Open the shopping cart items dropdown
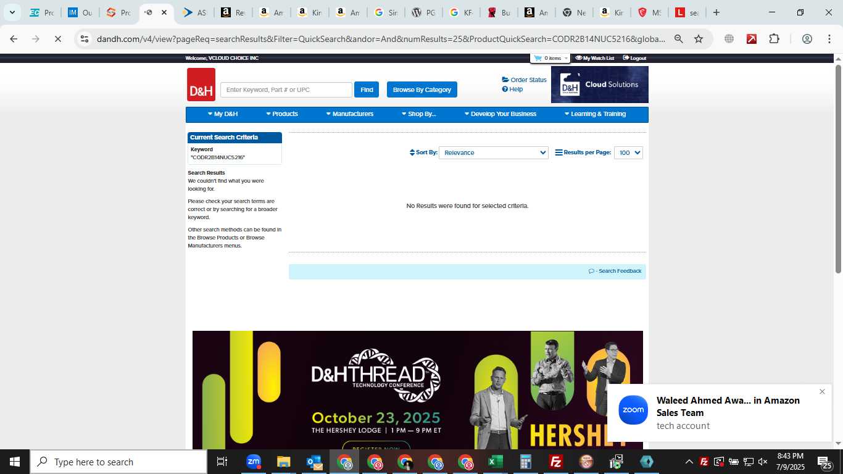Image resolution: width=843 pixels, height=474 pixels. click(550, 58)
